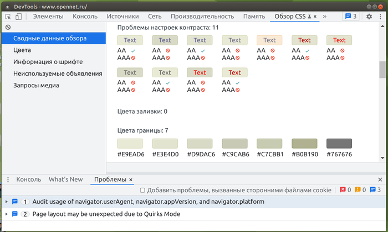The image size is (388, 232).
Task: Show more DevTools tabs via chevron
Action: pos(324,17)
